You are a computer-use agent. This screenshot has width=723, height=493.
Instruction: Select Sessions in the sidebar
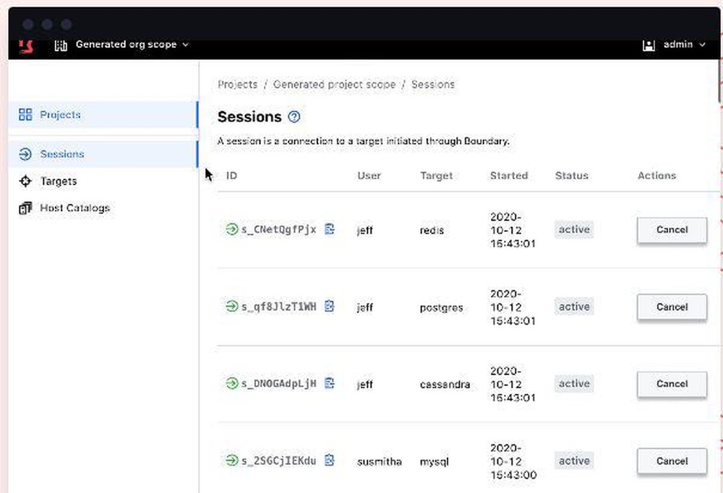tap(61, 154)
